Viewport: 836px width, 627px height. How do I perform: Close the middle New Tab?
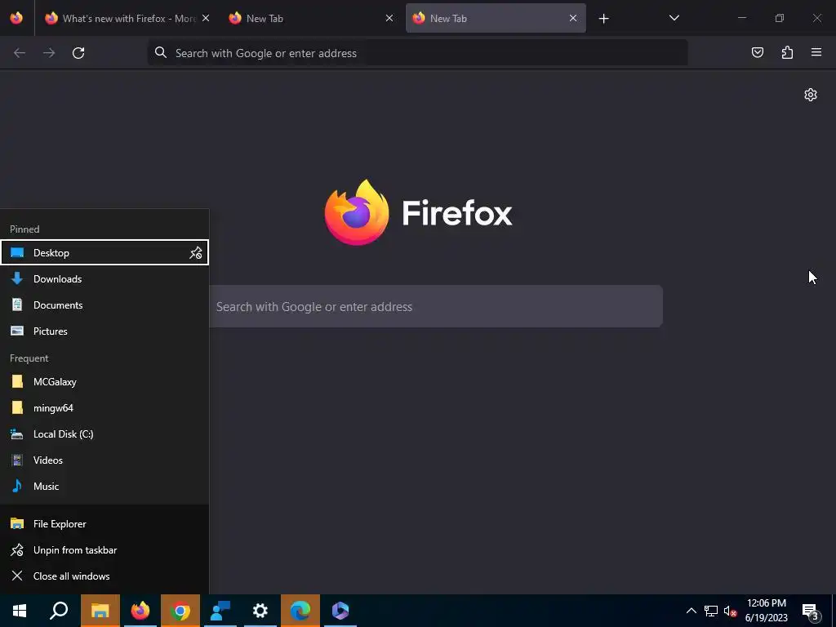pos(389,18)
